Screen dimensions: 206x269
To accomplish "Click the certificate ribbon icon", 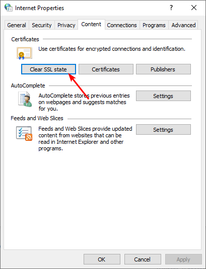I will click(24, 53).
